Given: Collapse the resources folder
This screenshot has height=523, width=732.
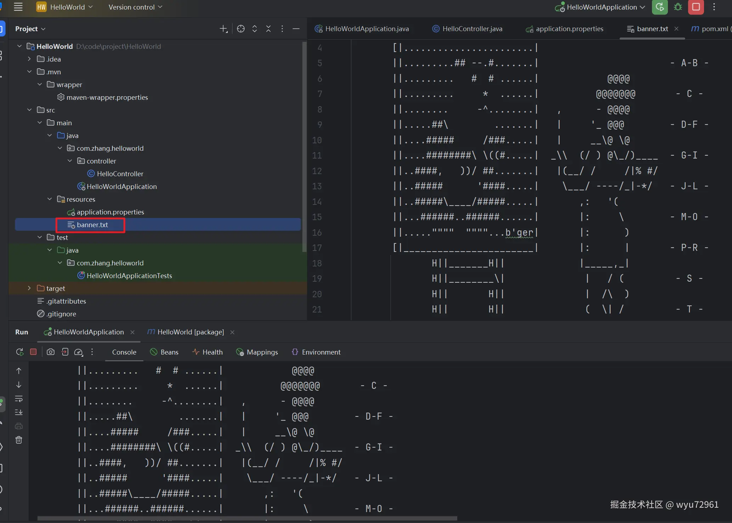Looking at the screenshot, I should click(x=50, y=199).
